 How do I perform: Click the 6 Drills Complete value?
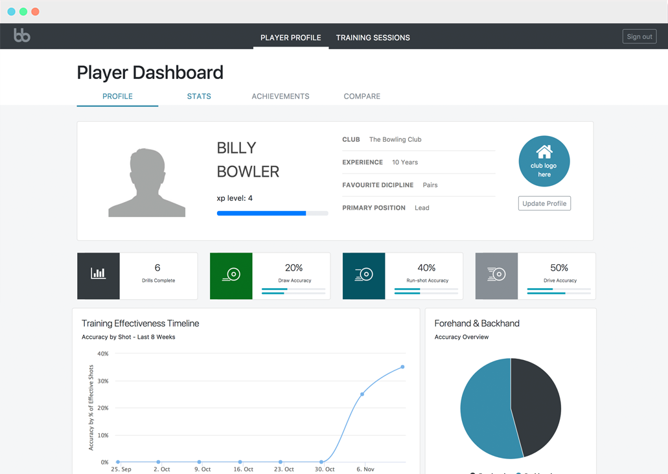(157, 268)
